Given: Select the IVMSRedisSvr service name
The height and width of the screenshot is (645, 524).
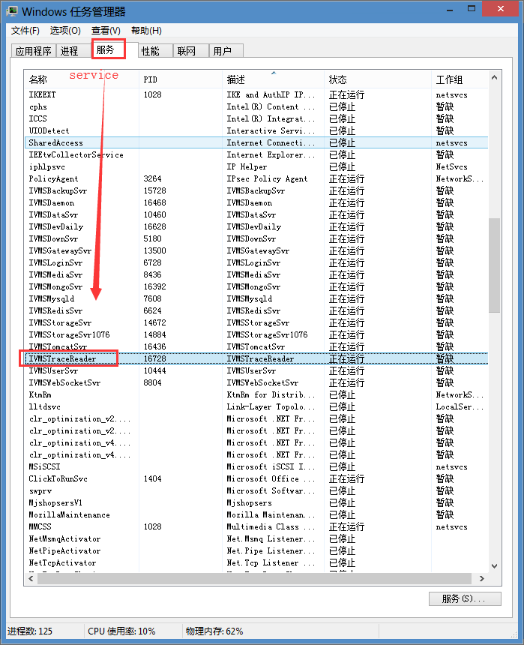Looking at the screenshot, I should (x=55, y=310).
